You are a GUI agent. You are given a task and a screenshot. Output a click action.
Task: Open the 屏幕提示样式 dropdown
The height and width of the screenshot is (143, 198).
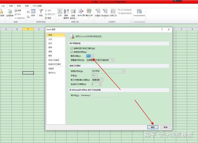(x=112, y=60)
